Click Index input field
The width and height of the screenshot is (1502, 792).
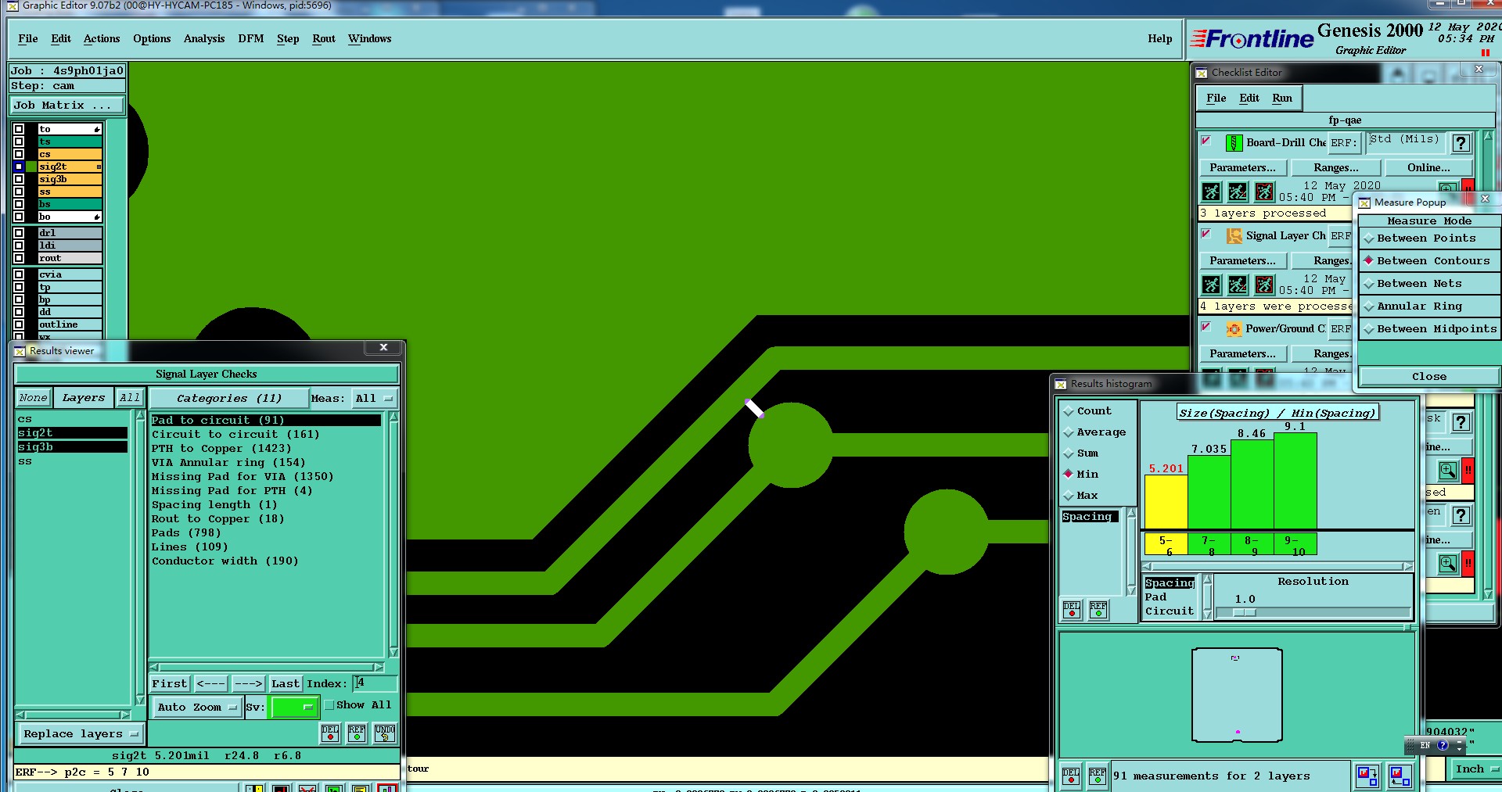(x=375, y=683)
